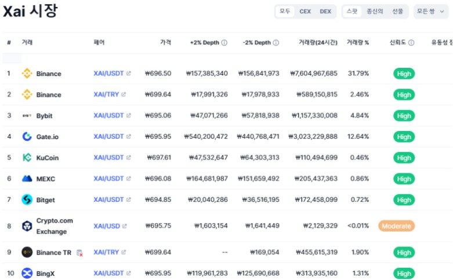
Task: Click depth value ₩540,200,472
Action: pyautogui.click(x=206, y=136)
